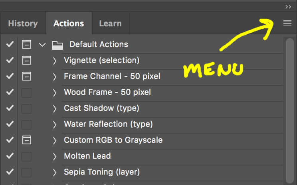Screen dimensions: 297x185
Task: Toggle checkmark for Sepia Toning (layer)
Action: (x=10, y=172)
